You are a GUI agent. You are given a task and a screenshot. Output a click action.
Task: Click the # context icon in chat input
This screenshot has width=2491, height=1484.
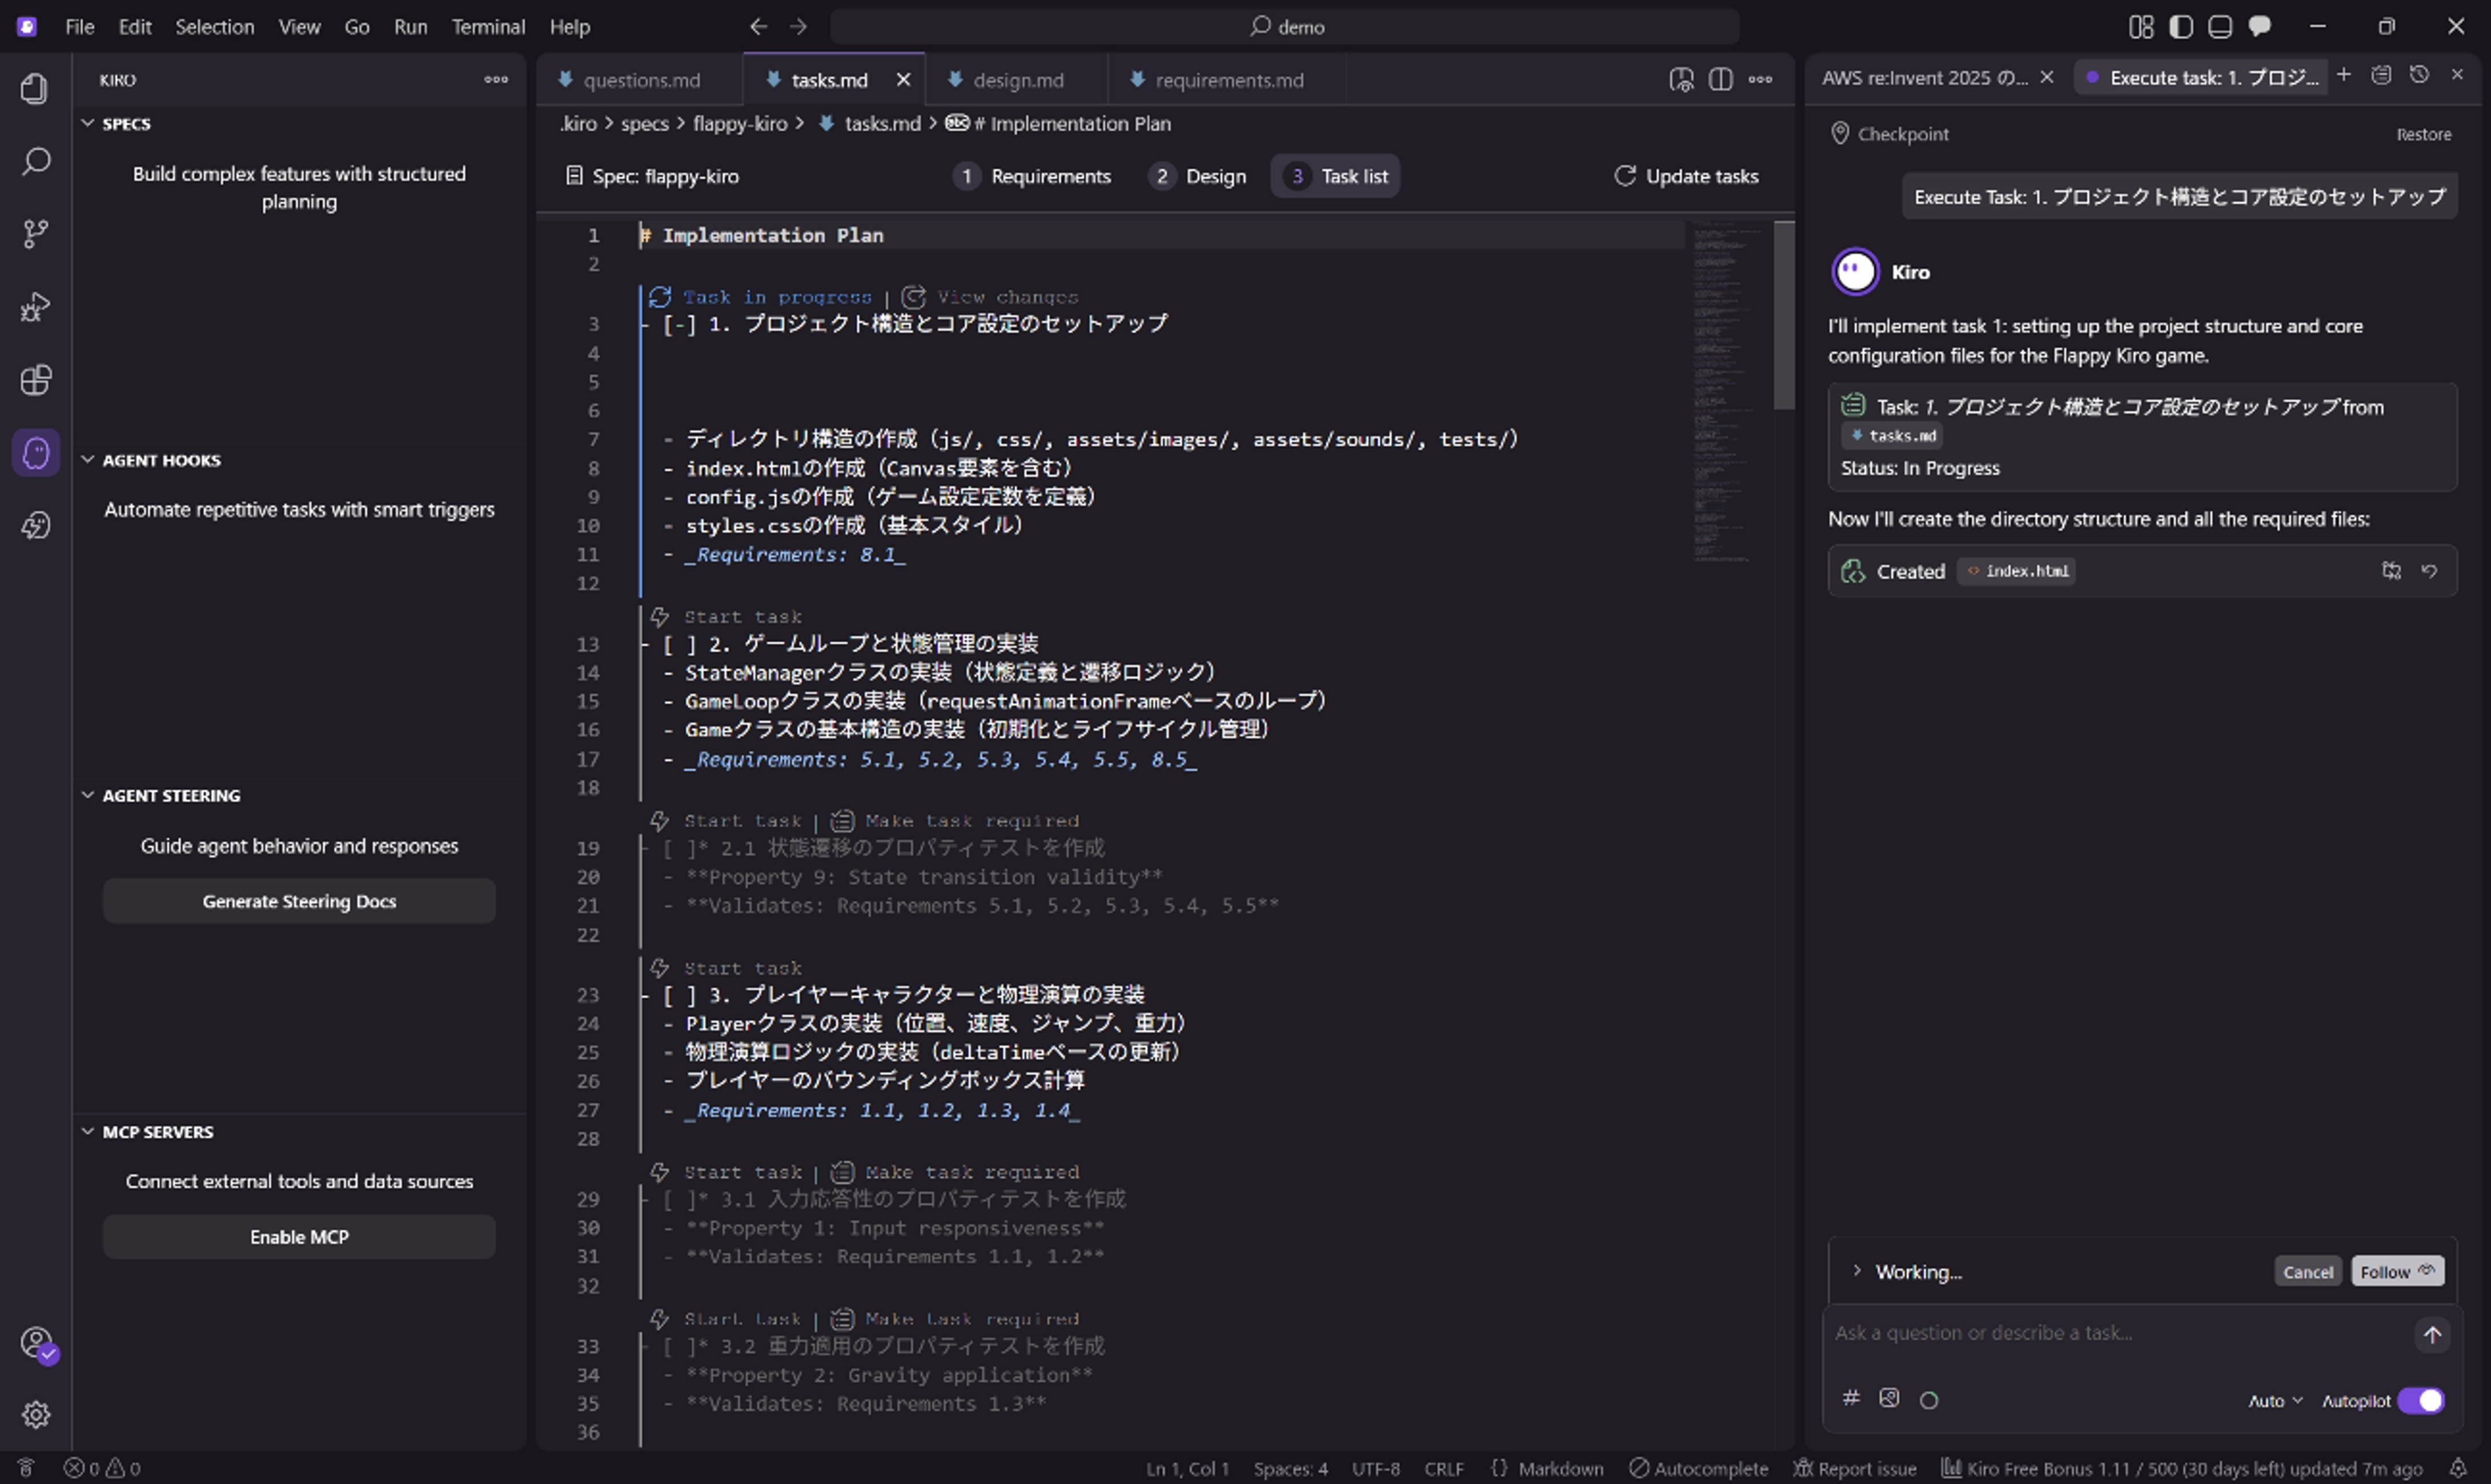pyautogui.click(x=1851, y=1398)
